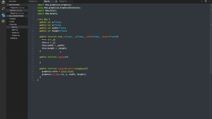The height and width of the screenshot is (119, 212).
Task: Click the 'this.width = _width;' line
Action: [53, 46]
